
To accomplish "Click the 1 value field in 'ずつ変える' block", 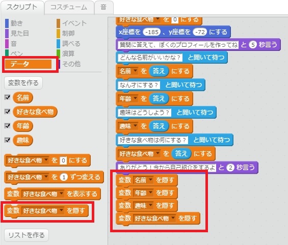I will [x=64, y=177].
